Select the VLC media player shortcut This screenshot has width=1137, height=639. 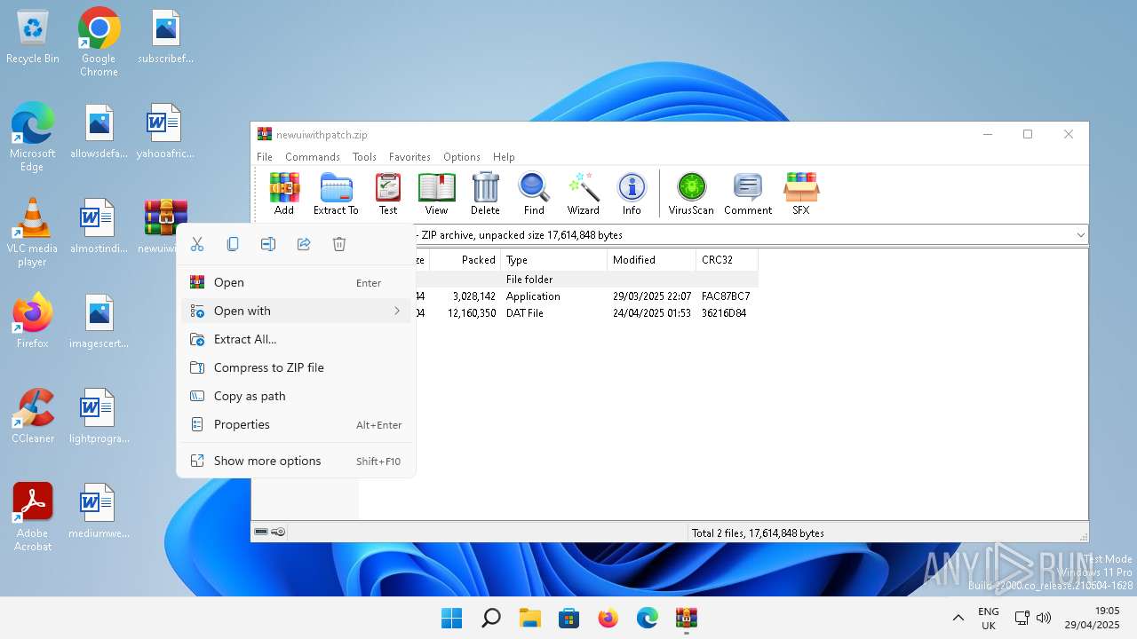click(x=32, y=233)
